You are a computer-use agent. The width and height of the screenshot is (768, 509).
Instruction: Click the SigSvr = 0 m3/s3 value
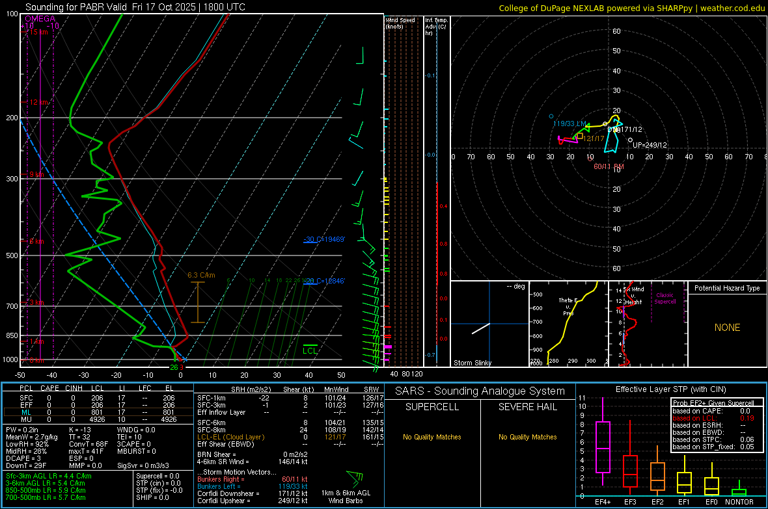pos(143,465)
